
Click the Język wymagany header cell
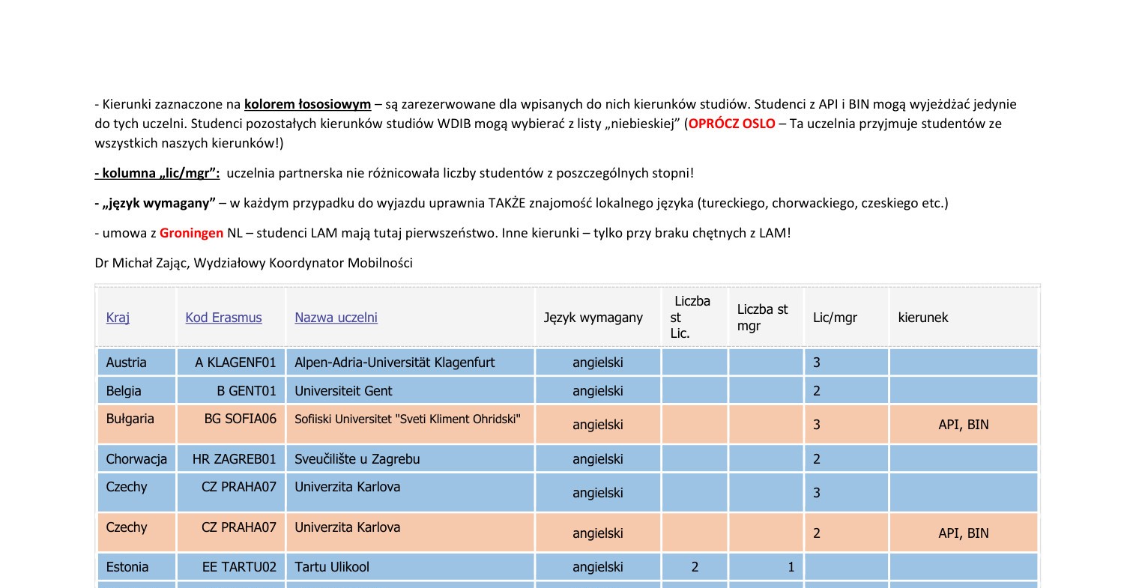593,318
